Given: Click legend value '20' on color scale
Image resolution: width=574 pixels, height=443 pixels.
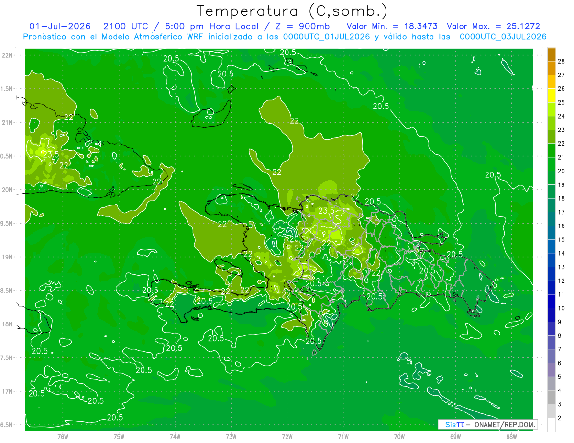Looking at the screenshot, I should pos(562,171).
